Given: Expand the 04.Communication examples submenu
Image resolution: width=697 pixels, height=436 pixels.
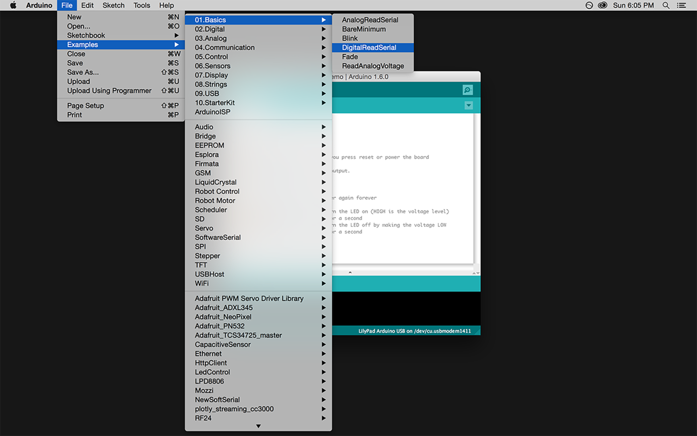Looking at the screenshot, I should [x=258, y=47].
